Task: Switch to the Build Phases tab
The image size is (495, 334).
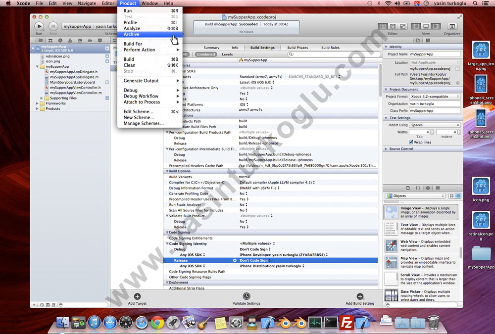Action: point(297,48)
